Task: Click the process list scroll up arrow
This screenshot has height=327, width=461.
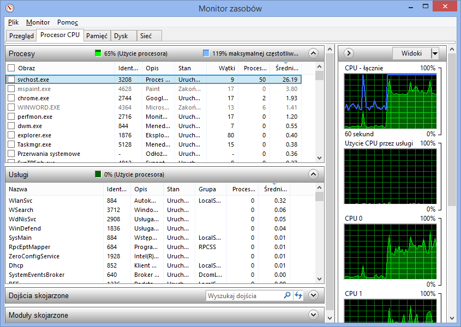Action: click(320, 66)
